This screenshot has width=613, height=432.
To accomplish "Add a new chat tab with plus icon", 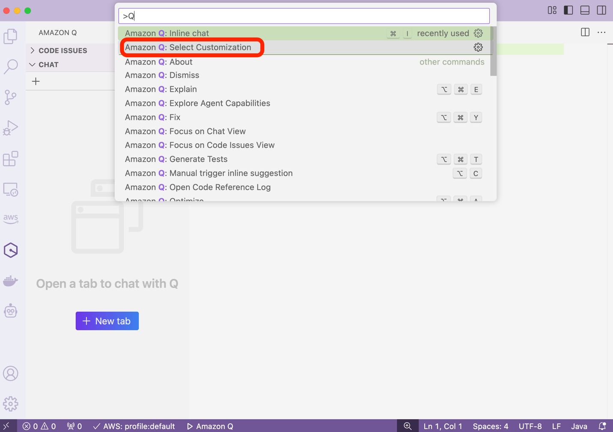I will 36,81.
